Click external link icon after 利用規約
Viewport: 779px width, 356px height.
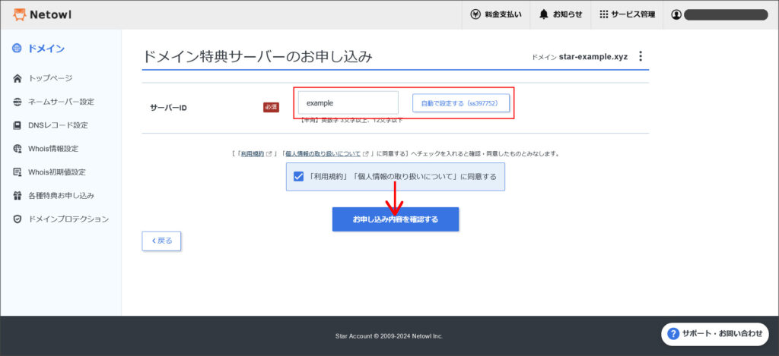pyautogui.click(x=269, y=153)
